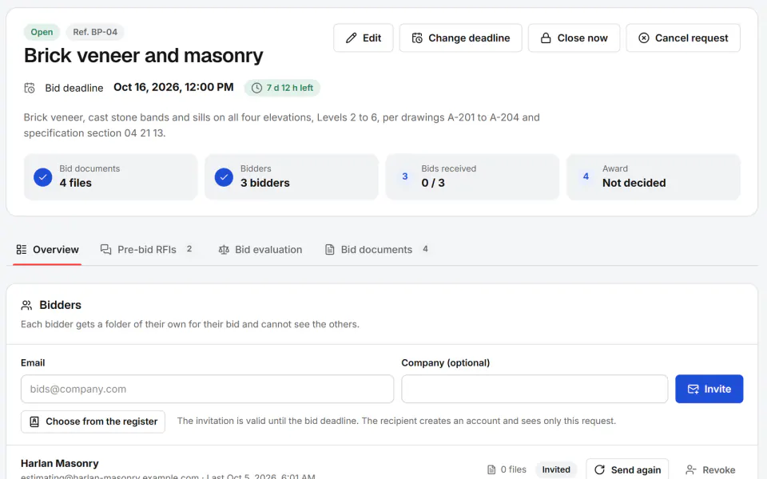Screen dimensions: 767x479
Task: Focus the Company (optional) input field
Action: (x=535, y=389)
